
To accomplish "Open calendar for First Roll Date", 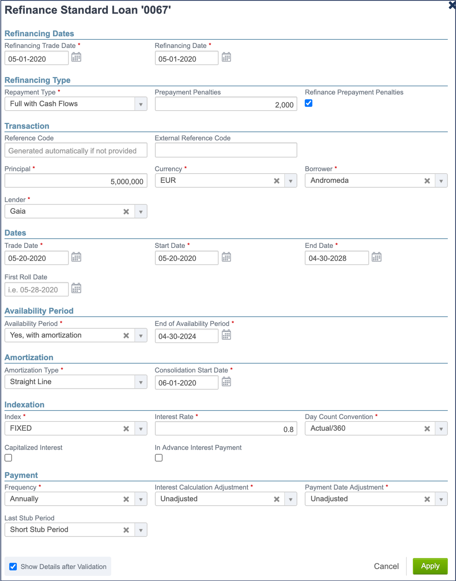I will point(76,288).
